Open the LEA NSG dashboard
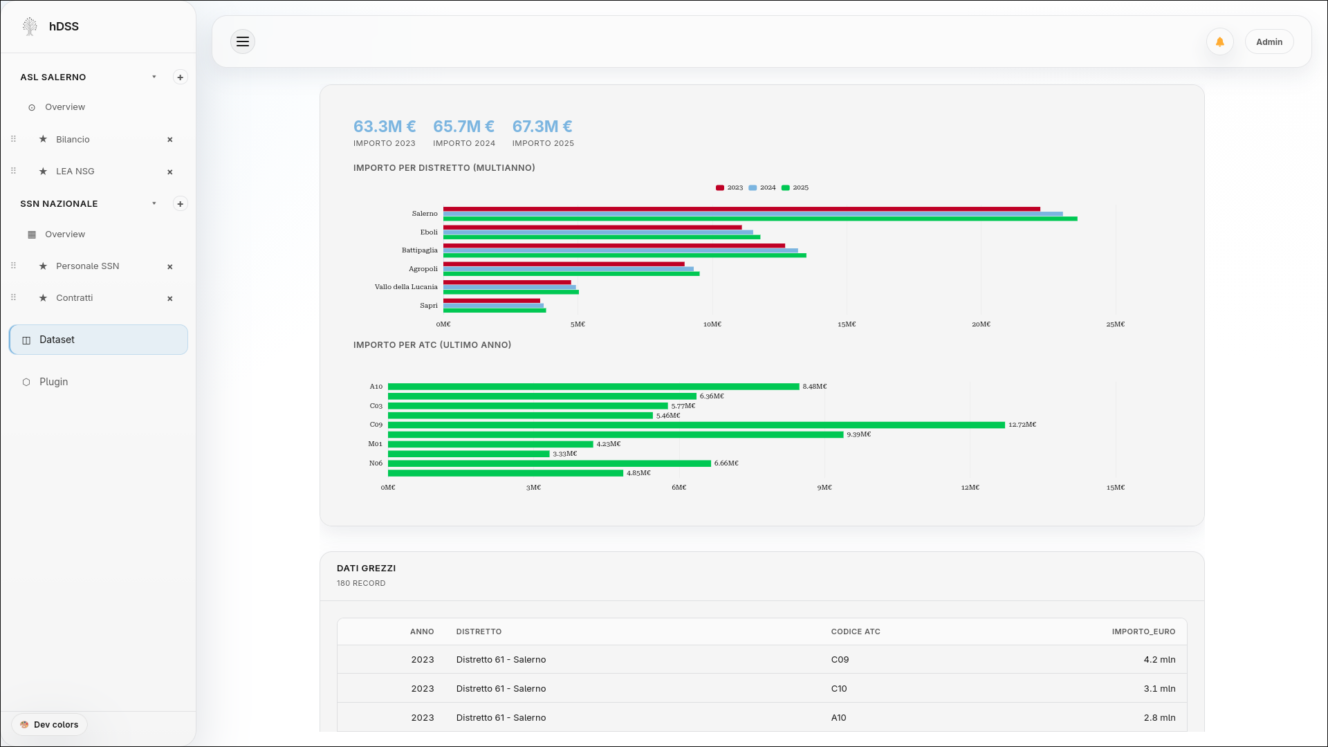 coord(75,171)
